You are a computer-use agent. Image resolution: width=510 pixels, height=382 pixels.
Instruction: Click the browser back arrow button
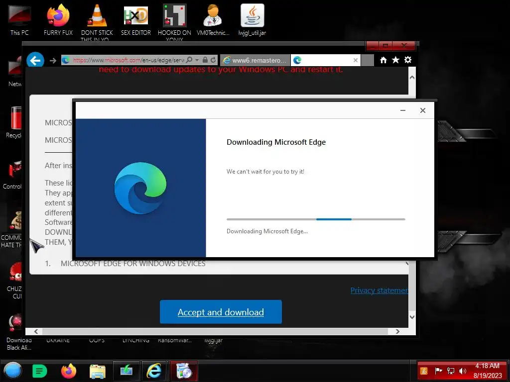(35, 60)
